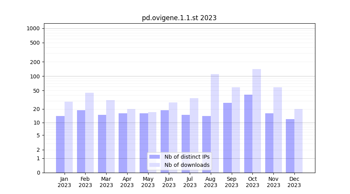Click the 1000 tick on the y-axis
This screenshot has width=350, height=194.
33,28
